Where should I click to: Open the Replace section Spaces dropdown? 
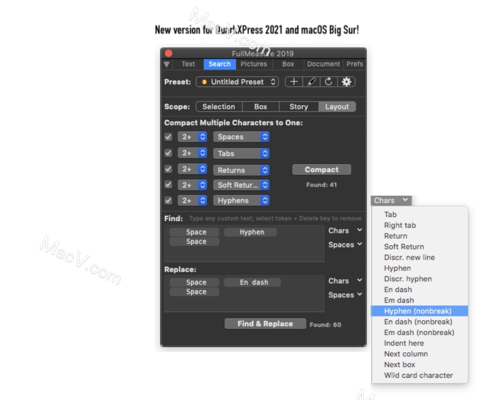click(345, 295)
